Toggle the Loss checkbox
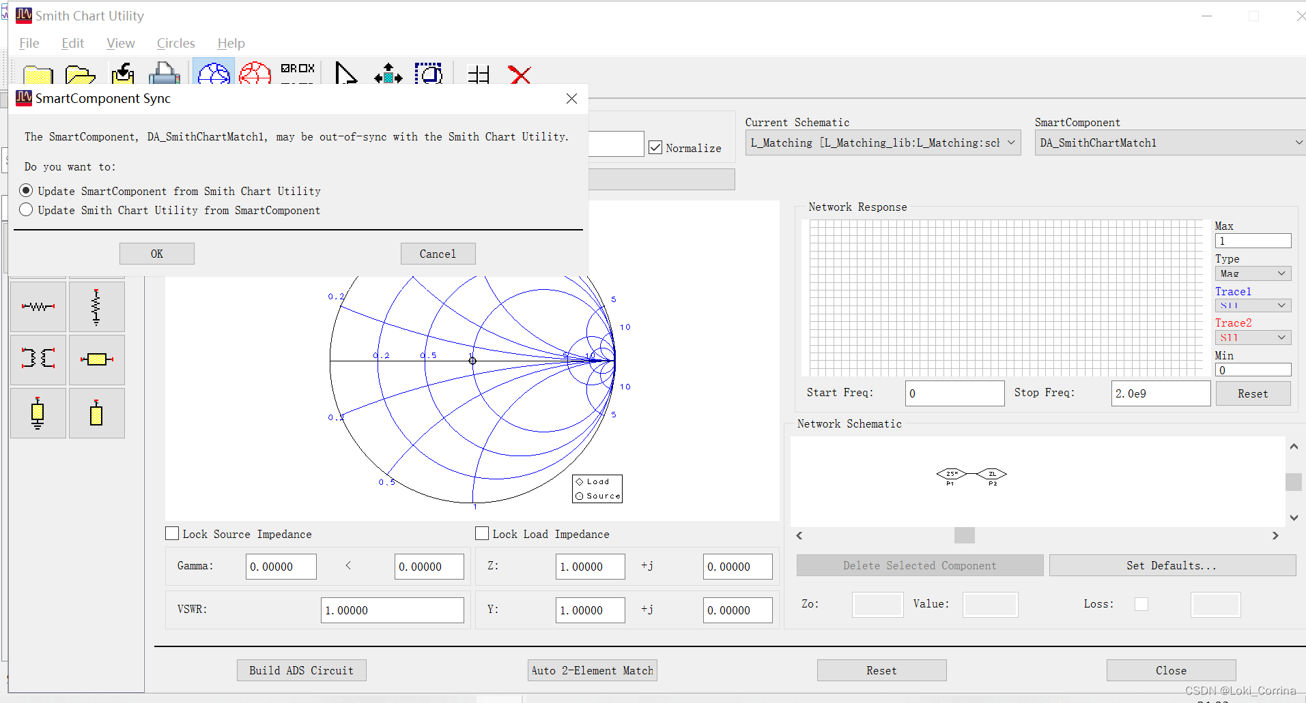1306x703 pixels. pyautogui.click(x=1141, y=604)
